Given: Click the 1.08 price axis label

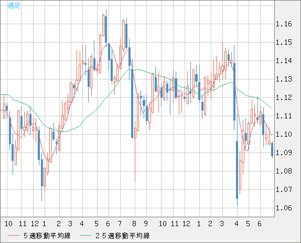Looking at the screenshot, I should (x=284, y=171).
